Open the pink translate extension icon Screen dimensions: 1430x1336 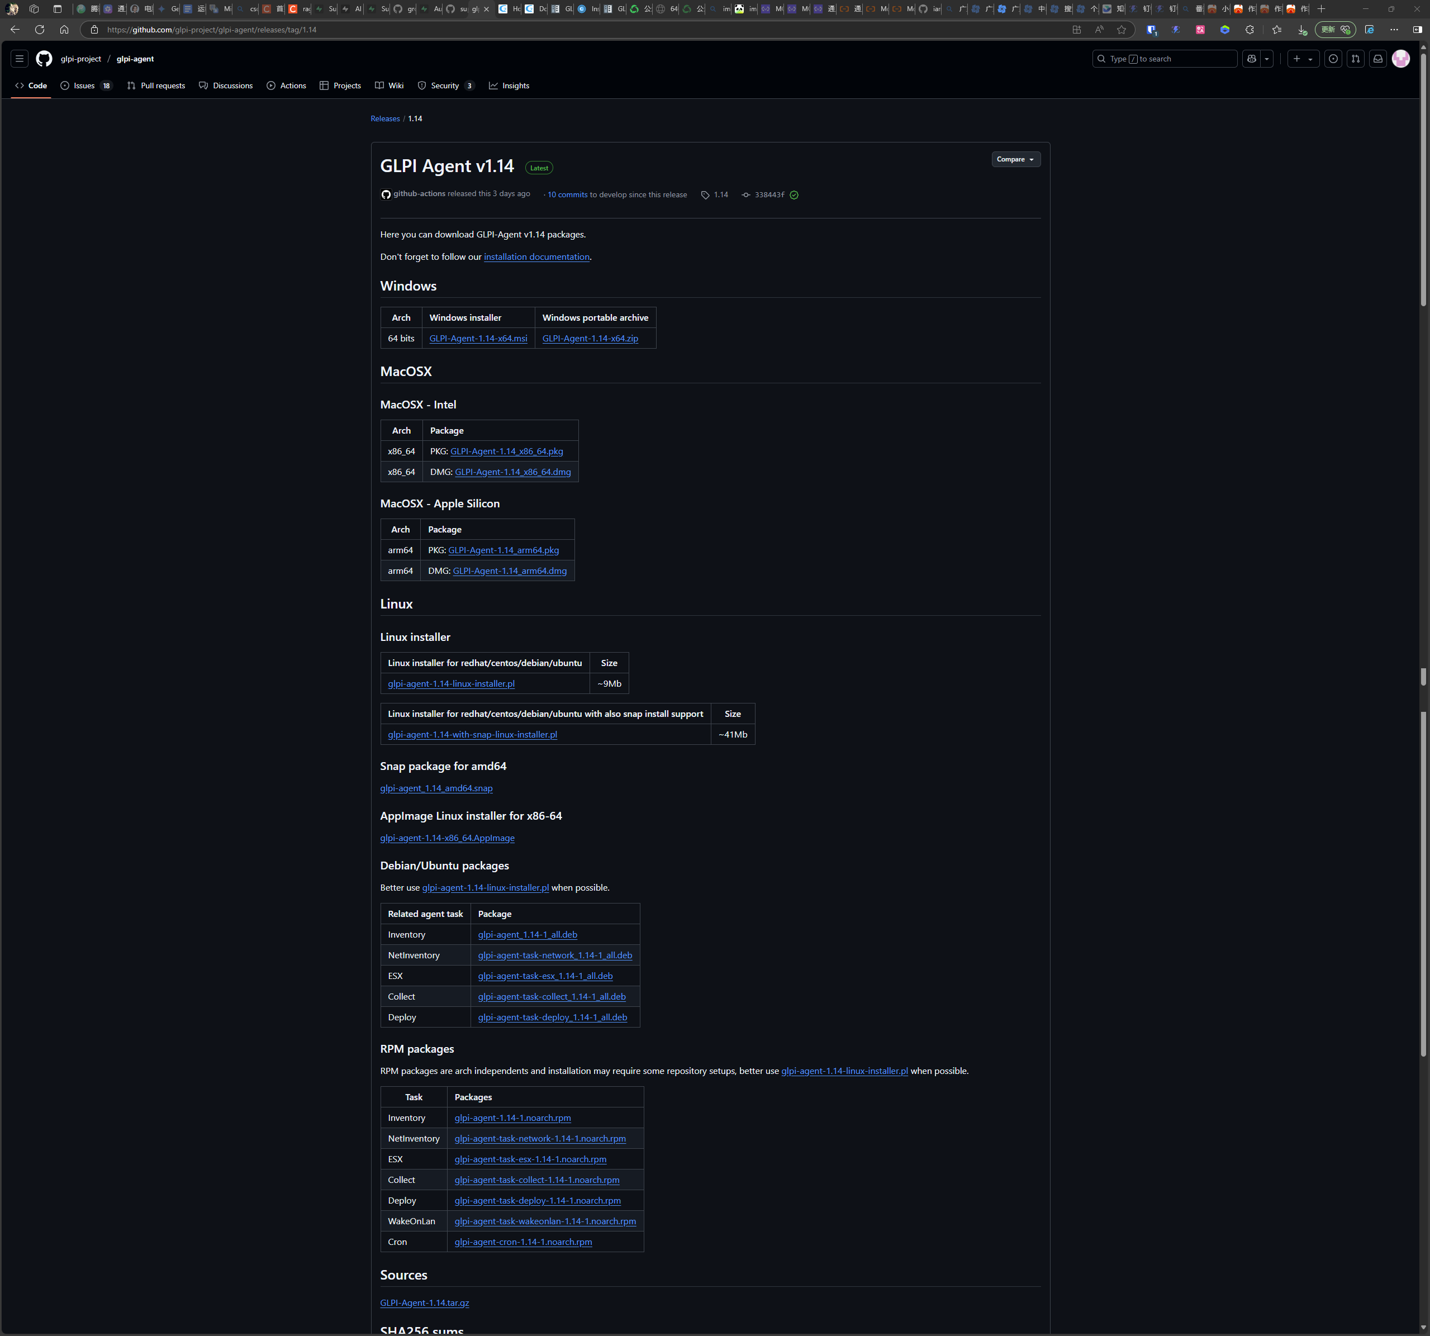tap(1200, 30)
